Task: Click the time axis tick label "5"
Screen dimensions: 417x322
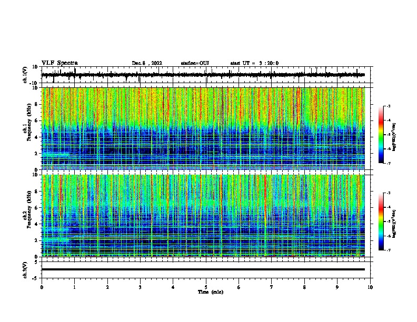Action: pyautogui.click(x=206, y=287)
